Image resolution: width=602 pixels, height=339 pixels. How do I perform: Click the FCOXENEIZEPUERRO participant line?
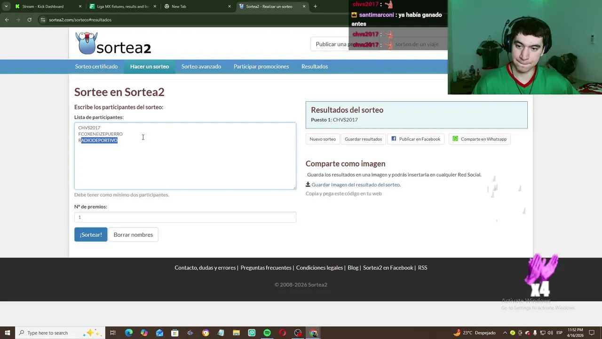(x=100, y=134)
